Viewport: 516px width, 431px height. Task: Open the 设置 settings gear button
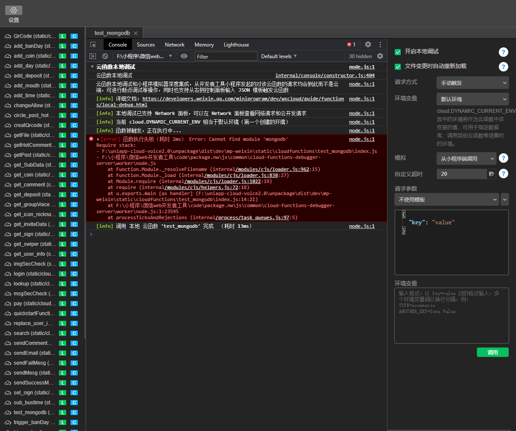click(14, 10)
